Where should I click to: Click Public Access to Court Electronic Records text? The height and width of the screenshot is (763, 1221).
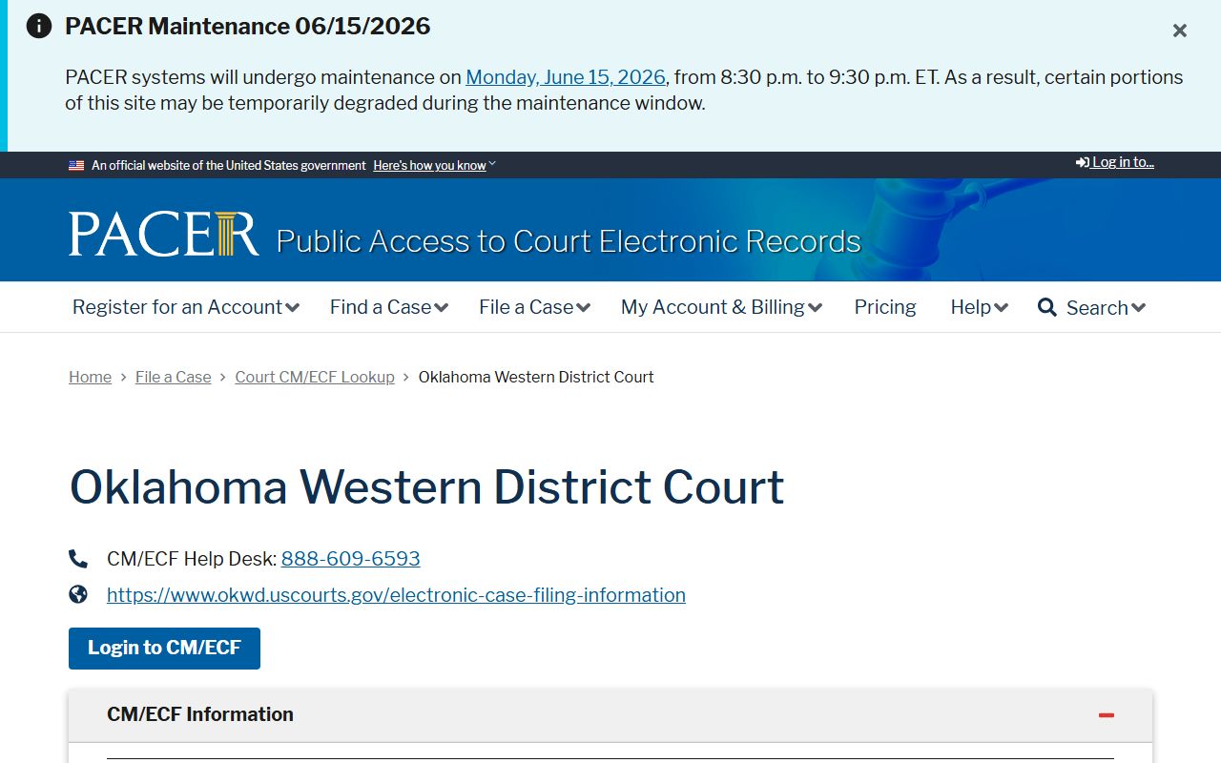(x=569, y=241)
